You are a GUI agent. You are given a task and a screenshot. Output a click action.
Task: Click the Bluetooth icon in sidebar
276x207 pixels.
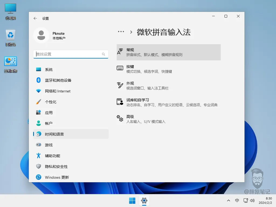(39, 80)
